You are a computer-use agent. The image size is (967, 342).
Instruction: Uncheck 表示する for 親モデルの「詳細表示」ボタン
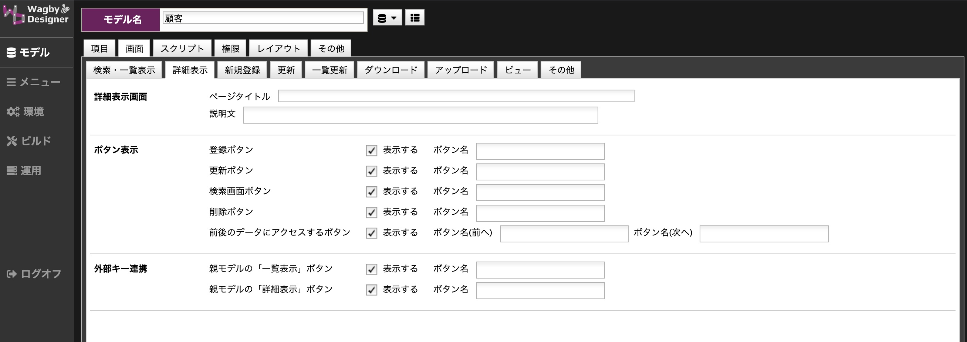click(371, 290)
